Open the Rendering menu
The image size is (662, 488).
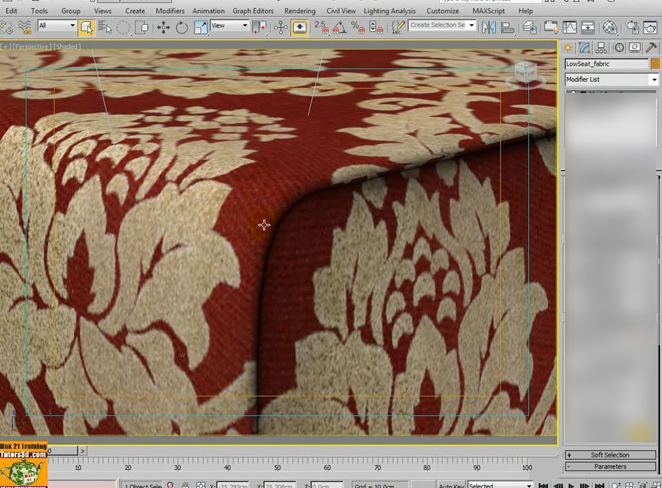coord(300,11)
